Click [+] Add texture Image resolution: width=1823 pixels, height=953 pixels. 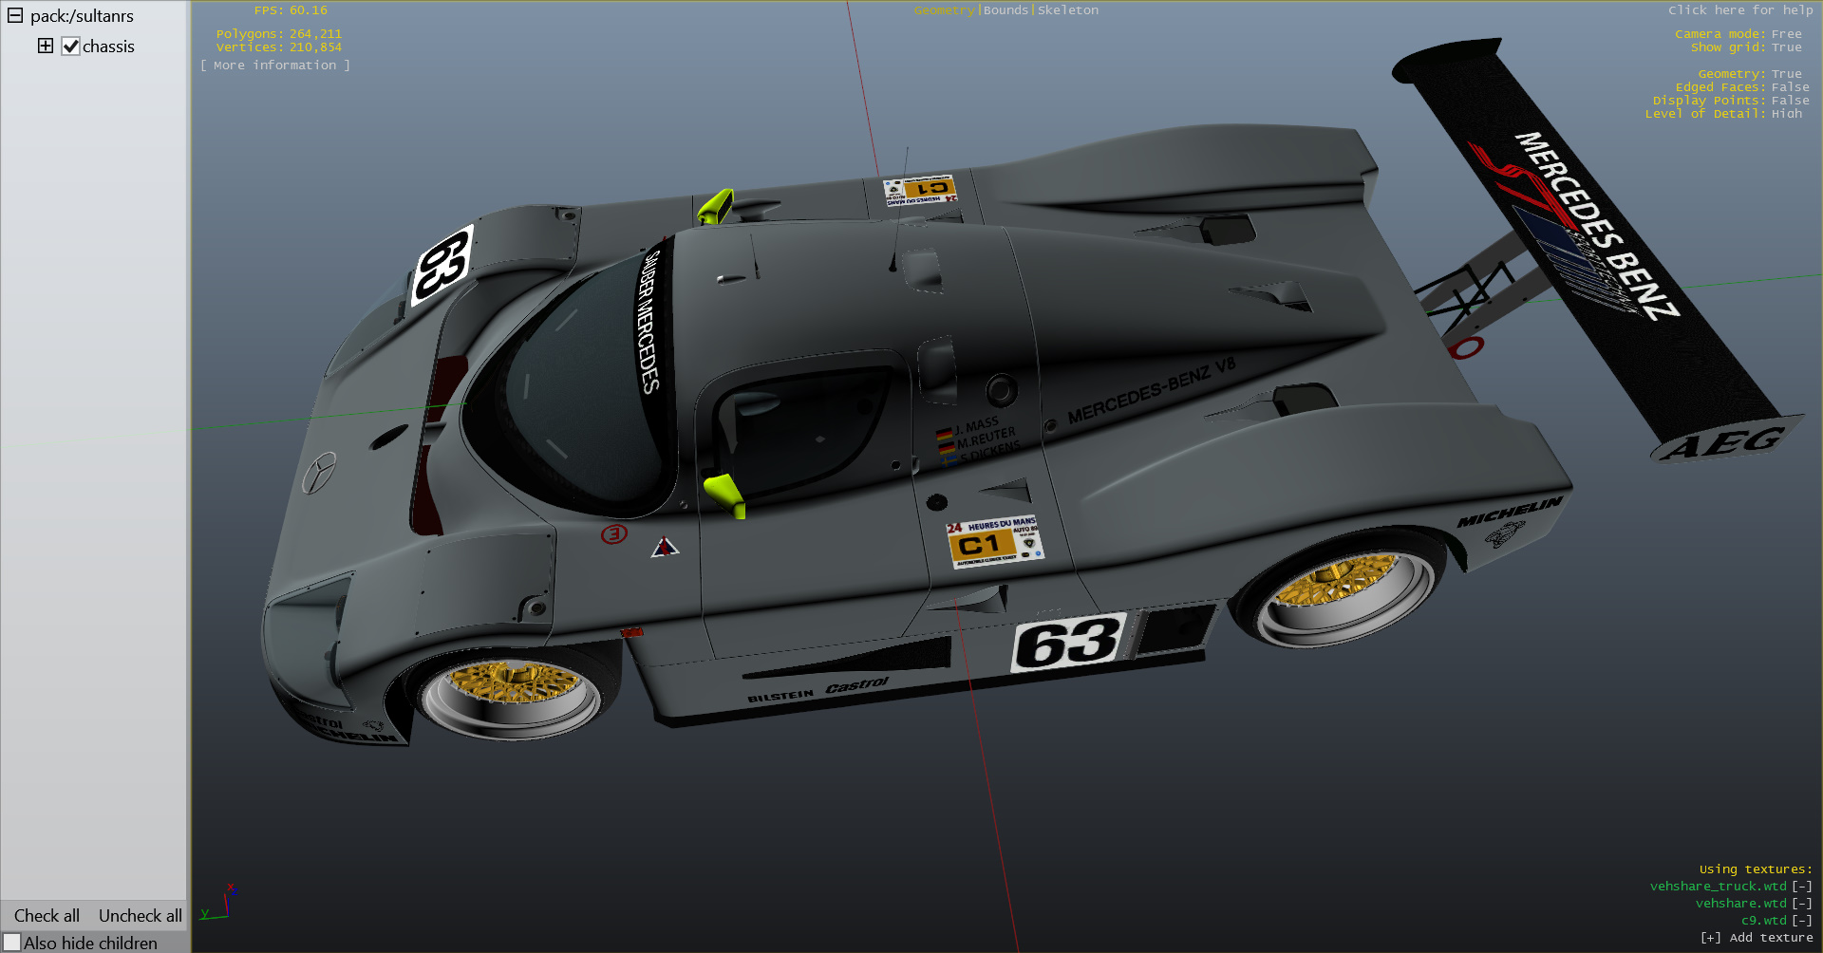(1757, 938)
